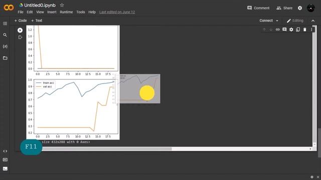Open find and replace in the sidebar
The image size is (321, 180).
click(x=5, y=35)
